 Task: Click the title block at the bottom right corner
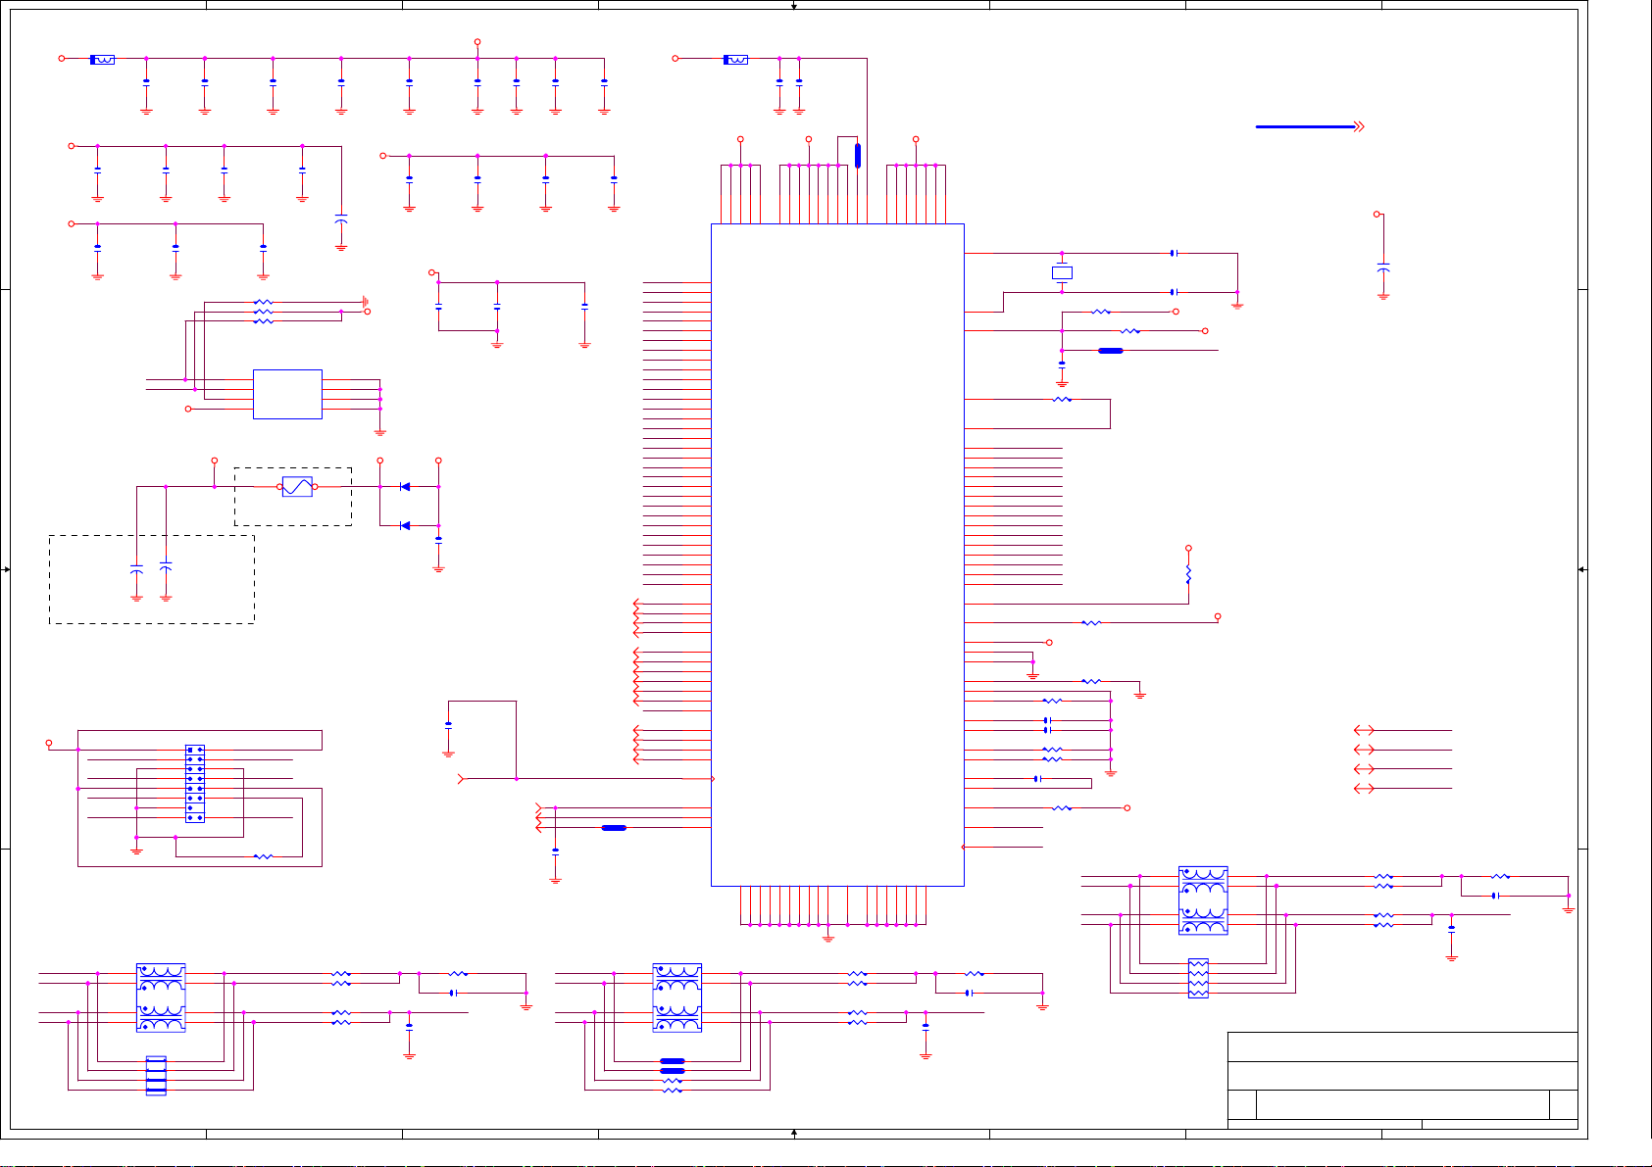tap(1403, 1080)
